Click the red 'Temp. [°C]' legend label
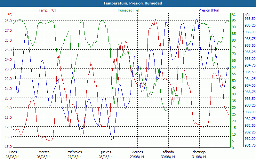This screenshot has width=256, height=160. pyautogui.click(x=47, y=10)
